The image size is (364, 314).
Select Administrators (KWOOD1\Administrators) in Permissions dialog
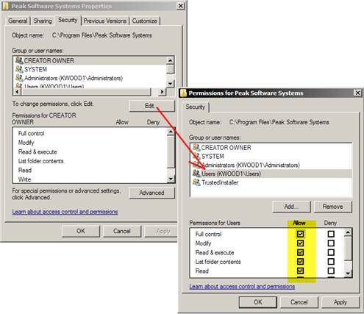(271, 165)
